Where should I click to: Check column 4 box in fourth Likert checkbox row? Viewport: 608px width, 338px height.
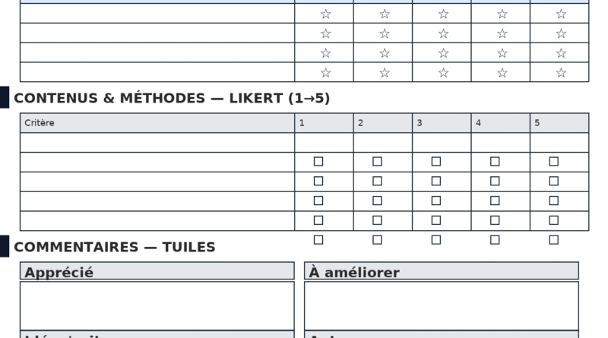[x=495, y=221]
